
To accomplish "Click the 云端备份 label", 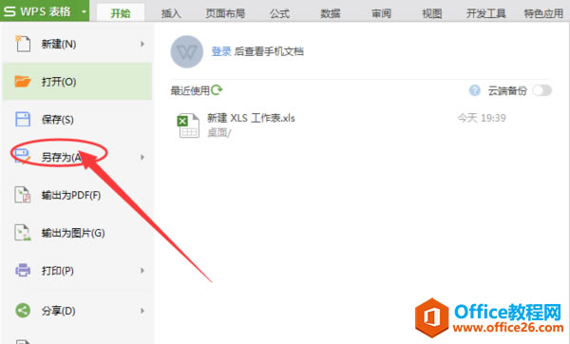I will click(507, 90).
